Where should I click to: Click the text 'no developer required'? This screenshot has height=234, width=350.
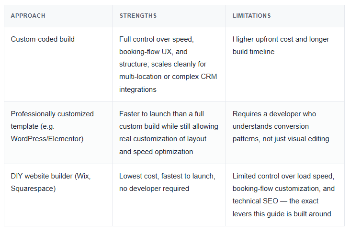coord(154,189)
